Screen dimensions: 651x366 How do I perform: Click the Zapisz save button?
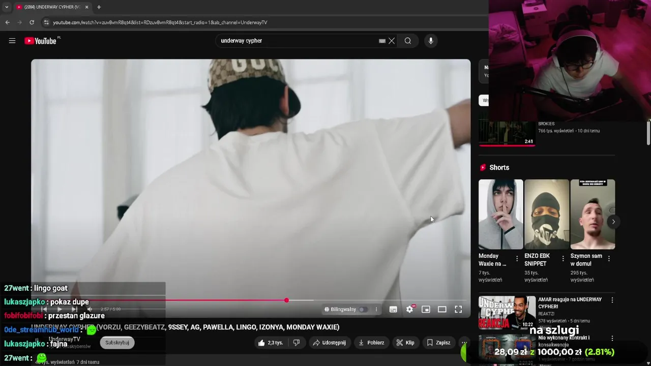point(438,343)
